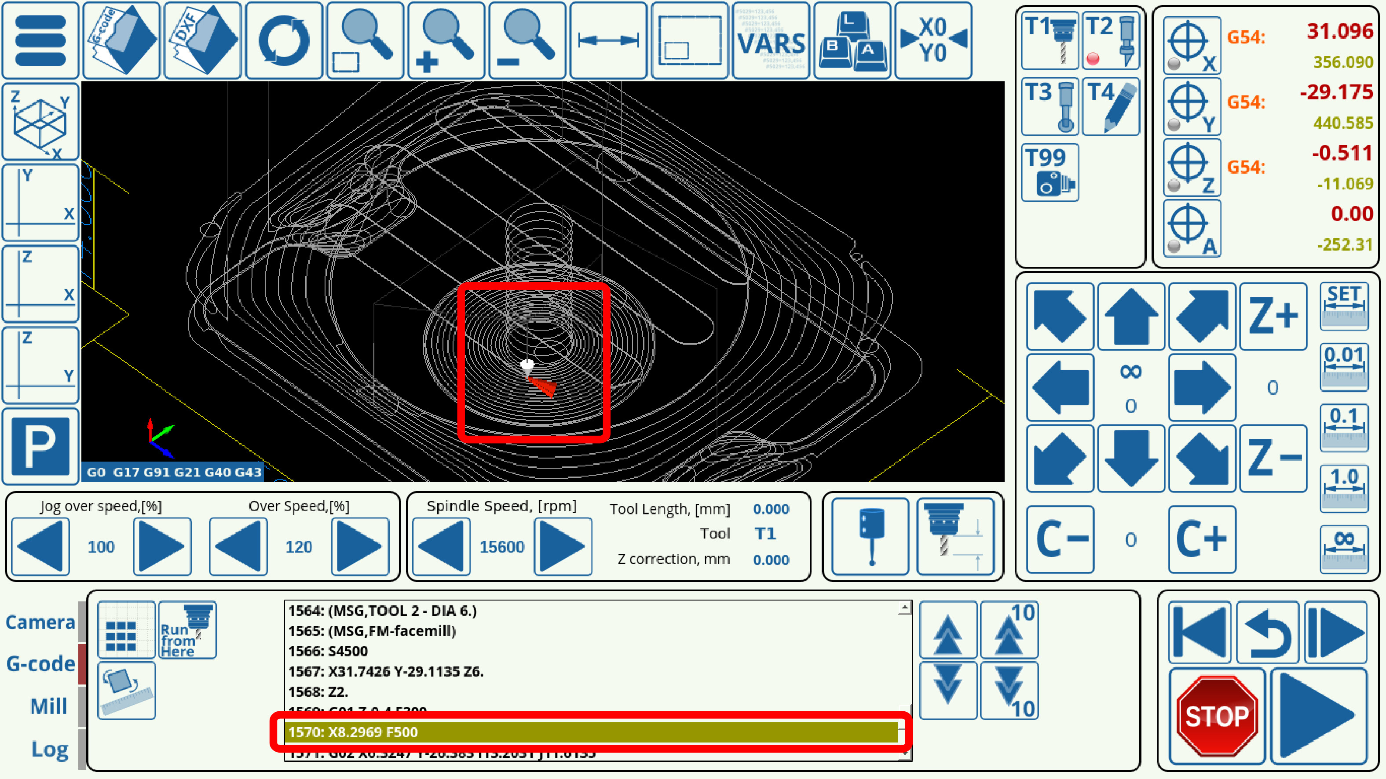Select G-code line 1567 in listing

point(386,671)
